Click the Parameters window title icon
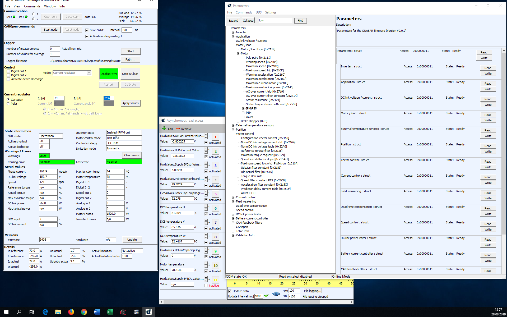This screenshot has width=507, height=317. (230, 6)
